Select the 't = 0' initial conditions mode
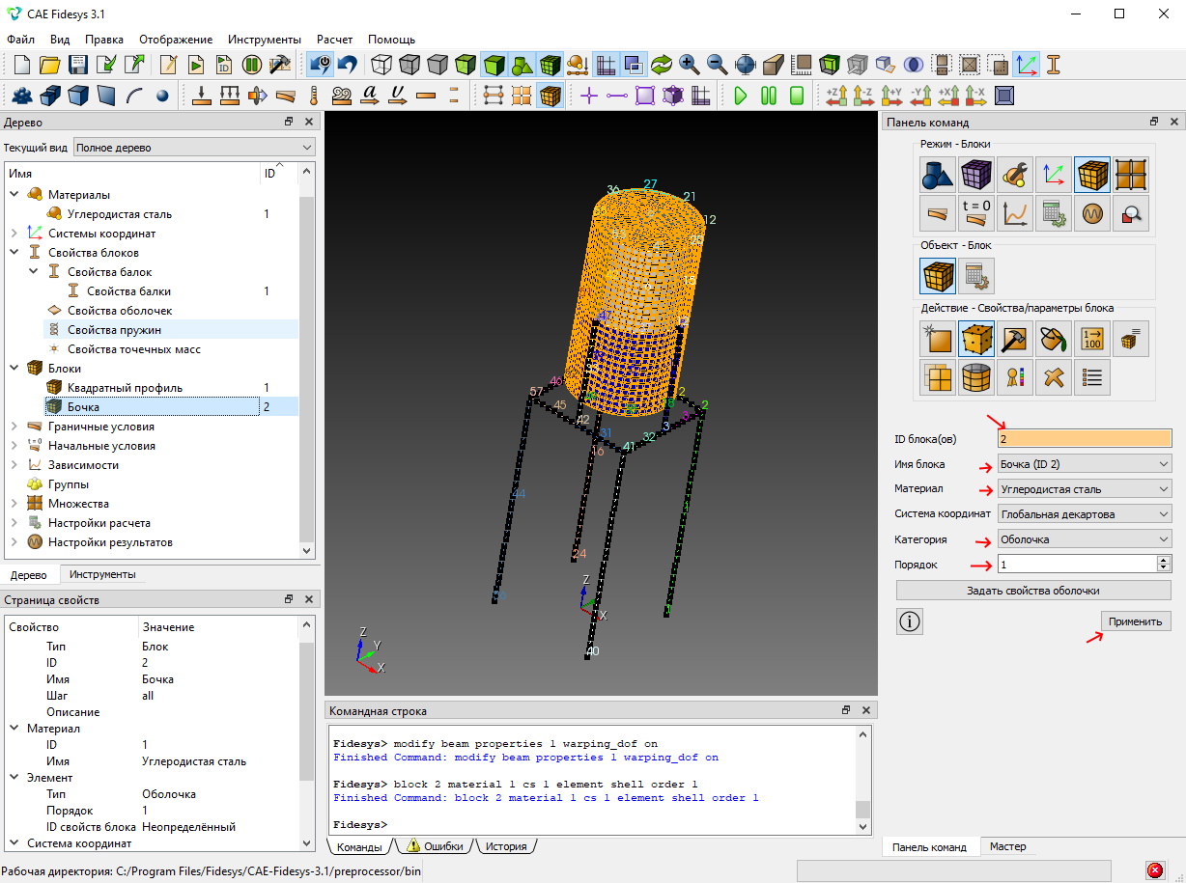The width and height of the screenshot is (1186, 883). (976, 213)
